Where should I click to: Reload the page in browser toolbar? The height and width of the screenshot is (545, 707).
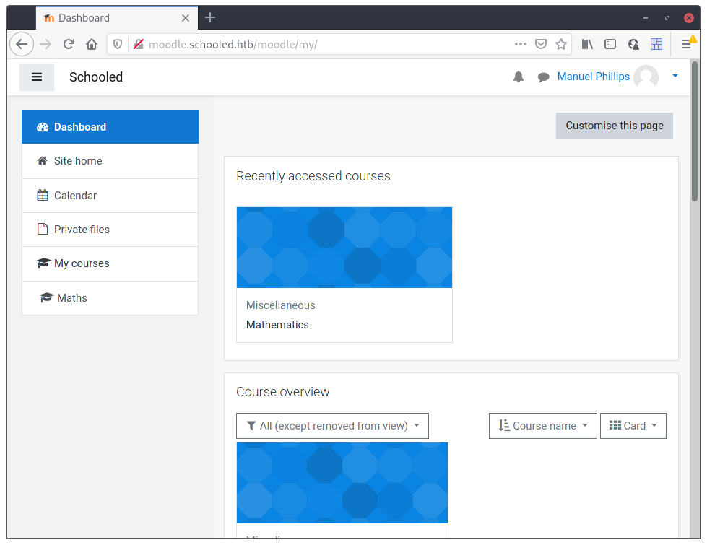[x=69, y=44]
